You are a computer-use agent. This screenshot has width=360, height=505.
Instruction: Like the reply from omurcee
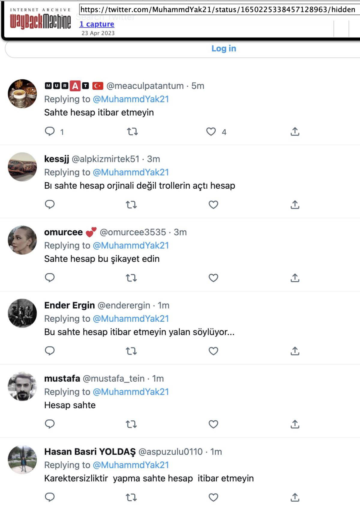point(213,278)
